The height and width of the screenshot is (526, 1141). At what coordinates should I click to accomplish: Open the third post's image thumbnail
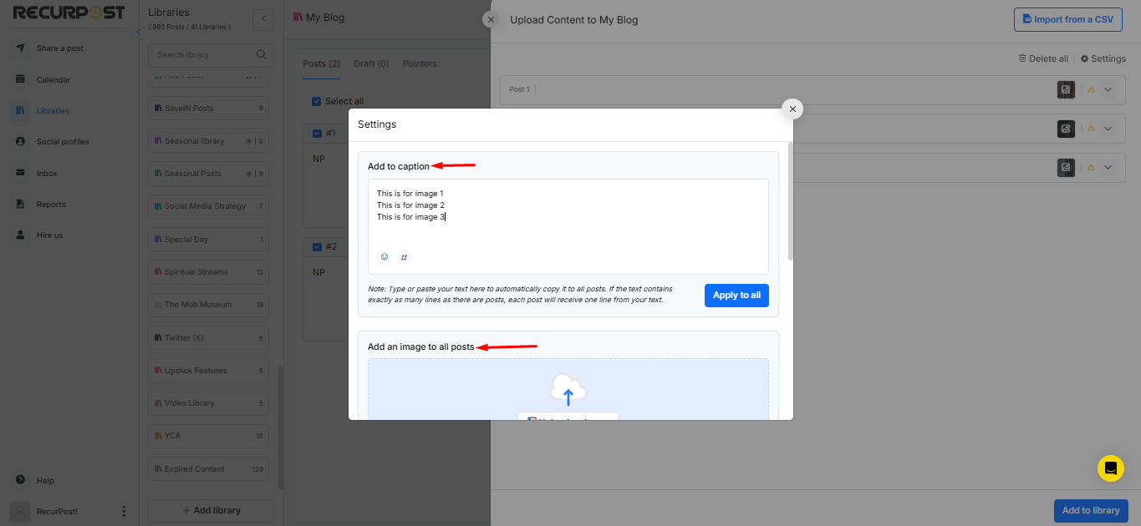[1066, 167]
